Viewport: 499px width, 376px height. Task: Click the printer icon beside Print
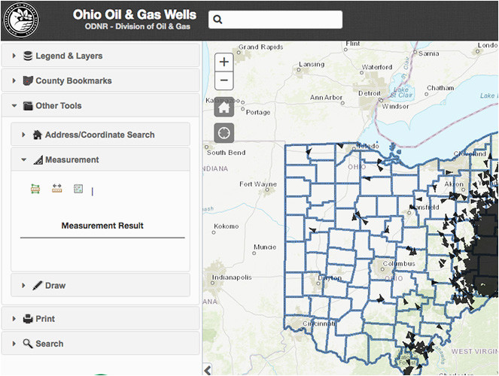(x=28, y=318)
